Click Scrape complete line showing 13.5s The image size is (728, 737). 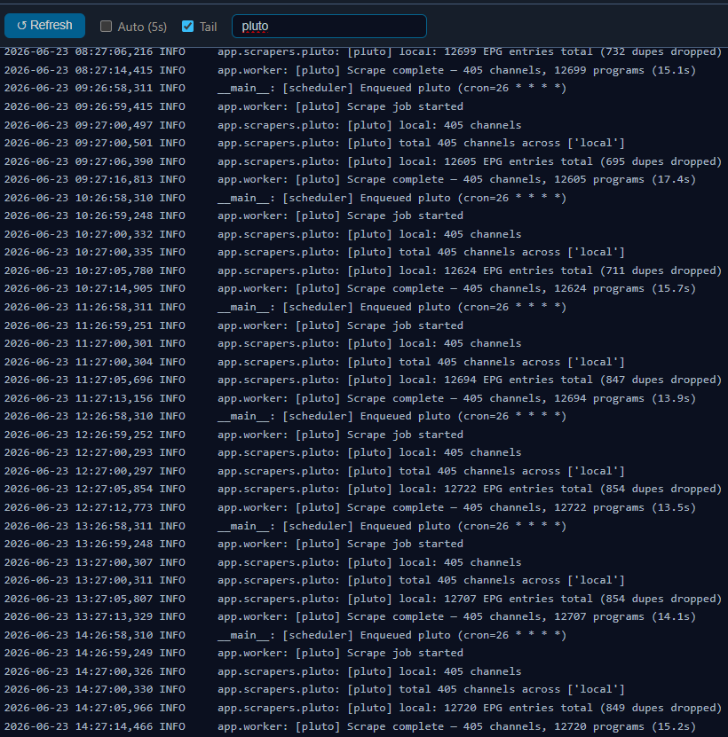(x=350, y=507)
